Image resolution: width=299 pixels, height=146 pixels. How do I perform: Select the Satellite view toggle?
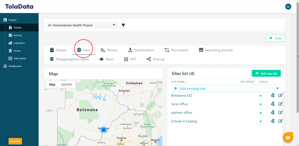(67, 85)
